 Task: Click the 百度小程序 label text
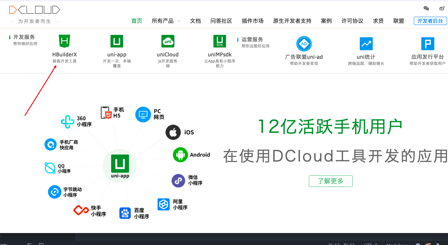(x=142, y=213)
